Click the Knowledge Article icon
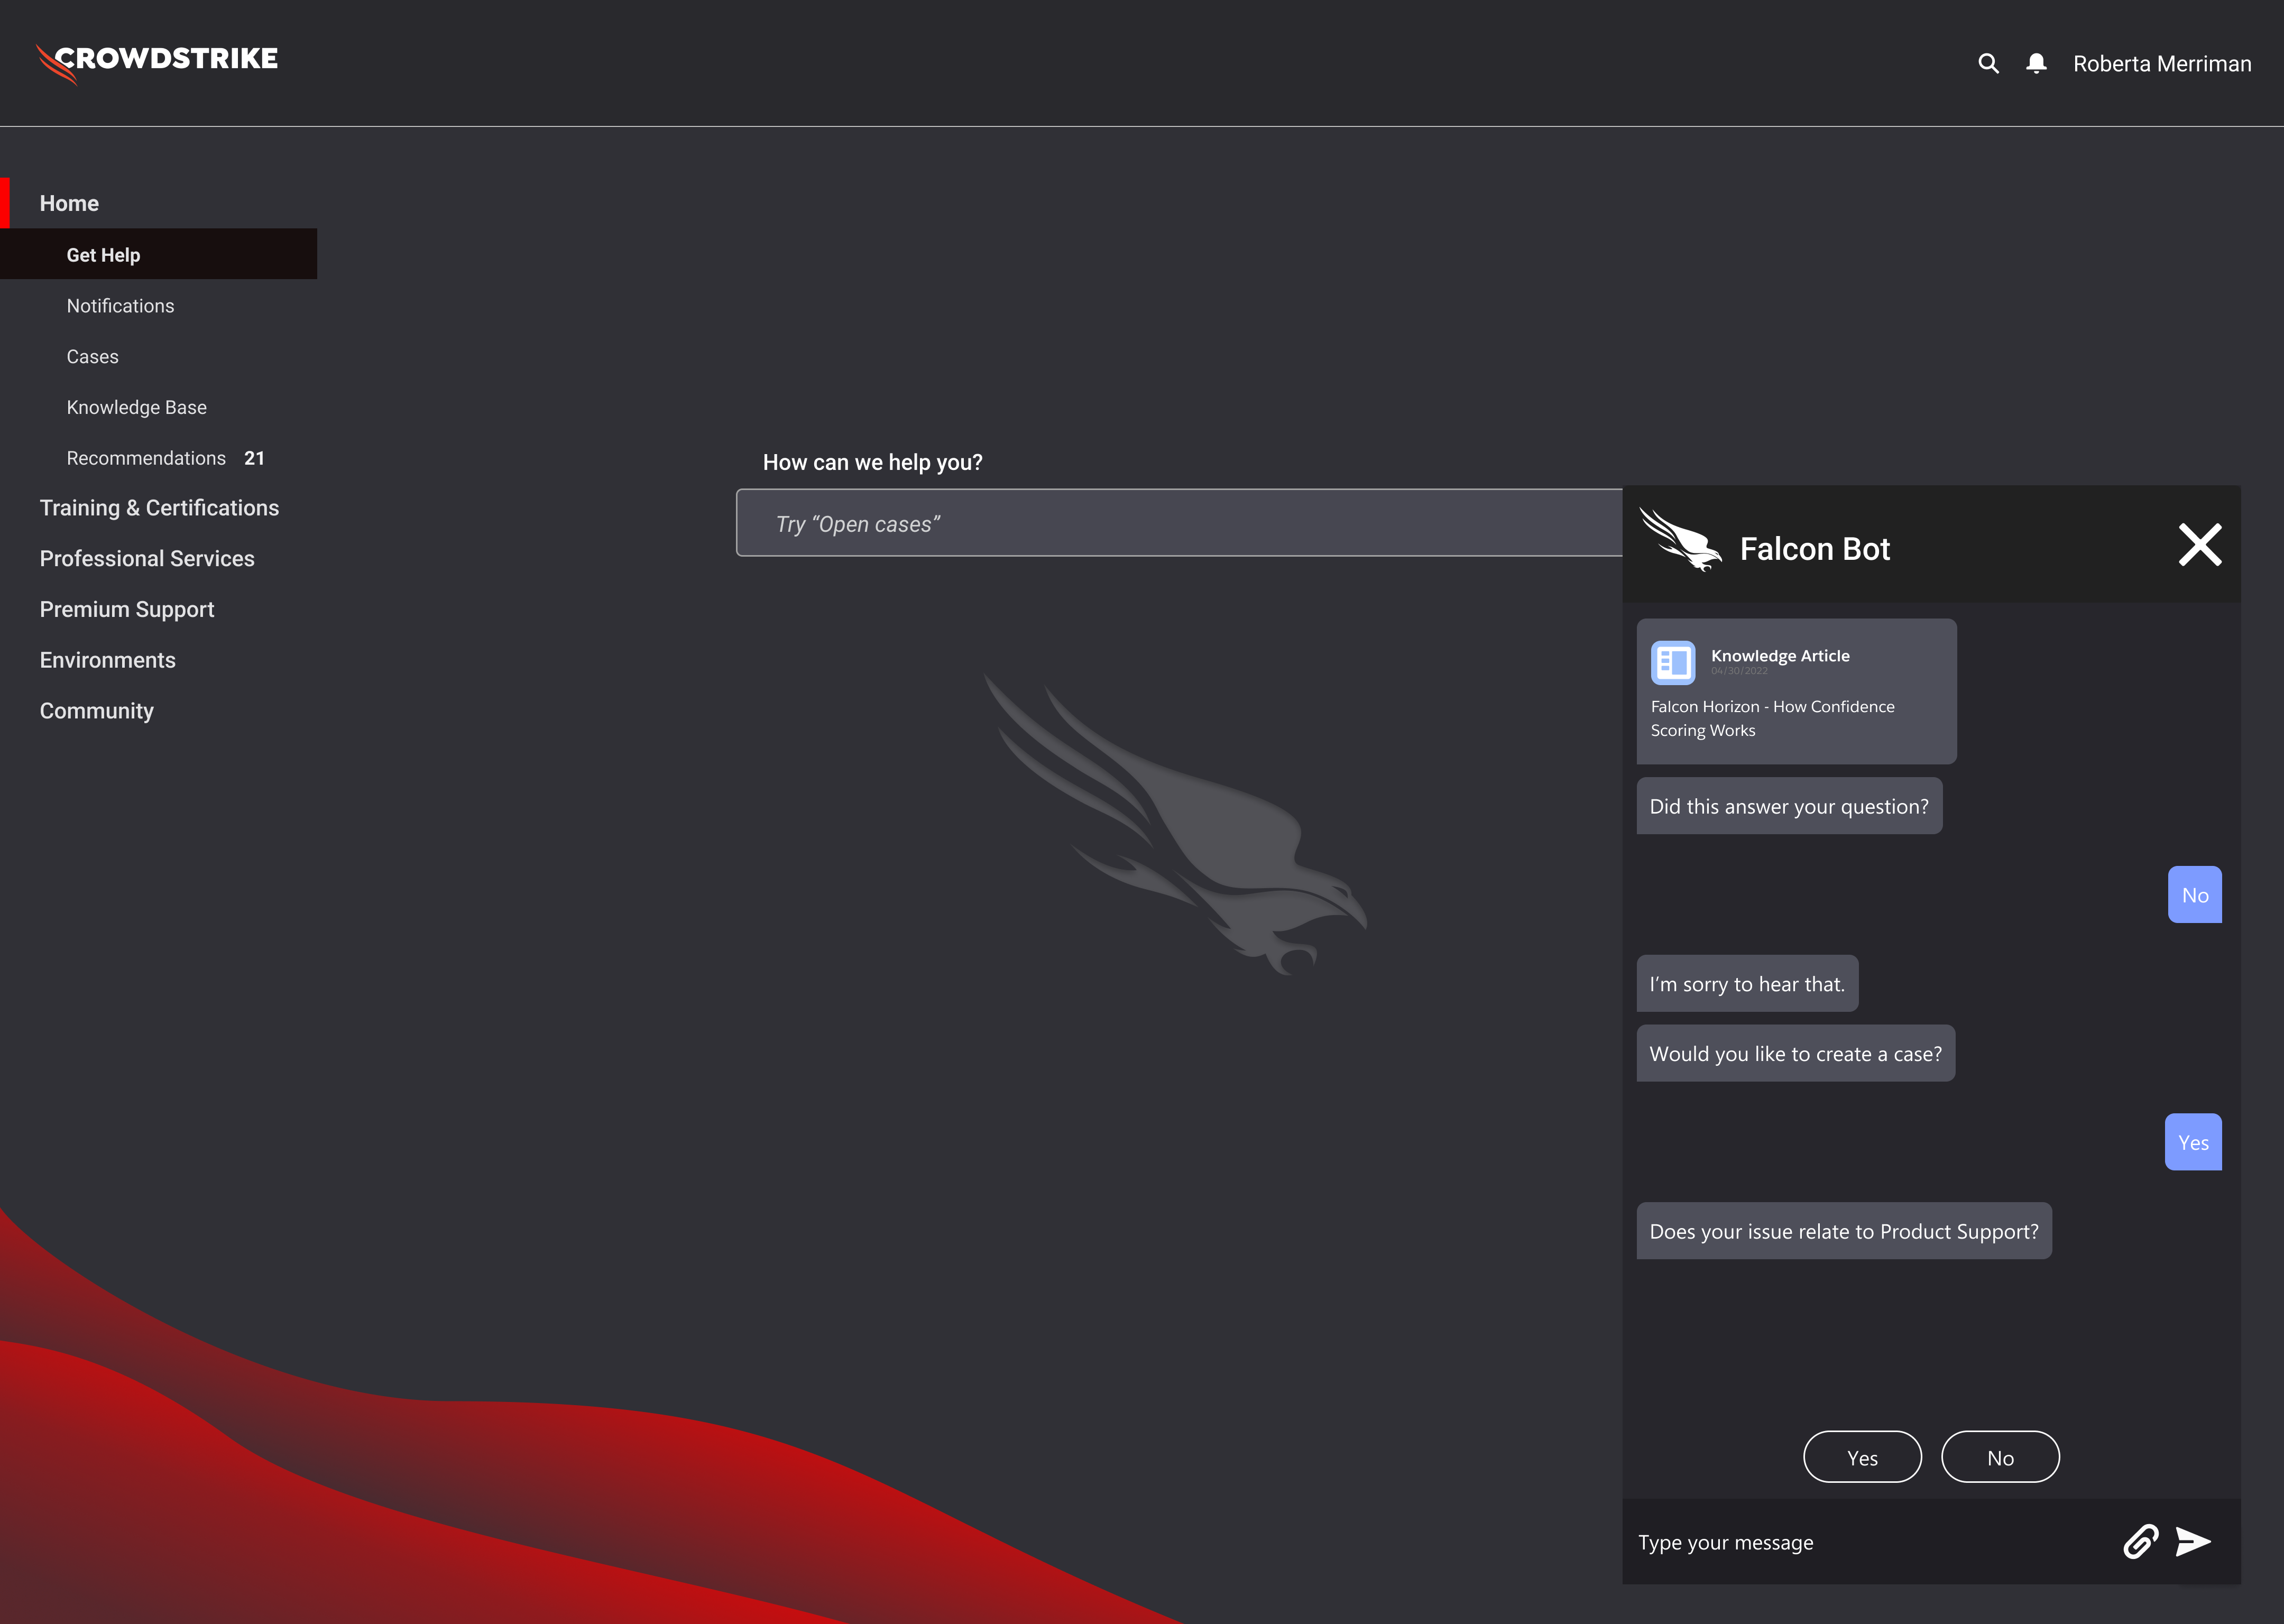Screen dimensions: 2284x1624 (1673, 662)
